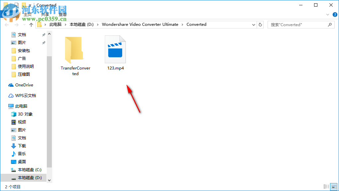The width and height of the screenshot is (339, 191).
Task: Click the 下载 blue arrow icon
Action: (14, 146)
